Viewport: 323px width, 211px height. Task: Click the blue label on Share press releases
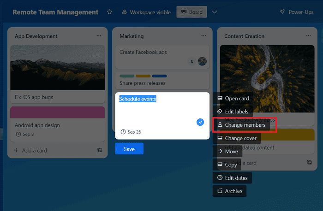160,76
